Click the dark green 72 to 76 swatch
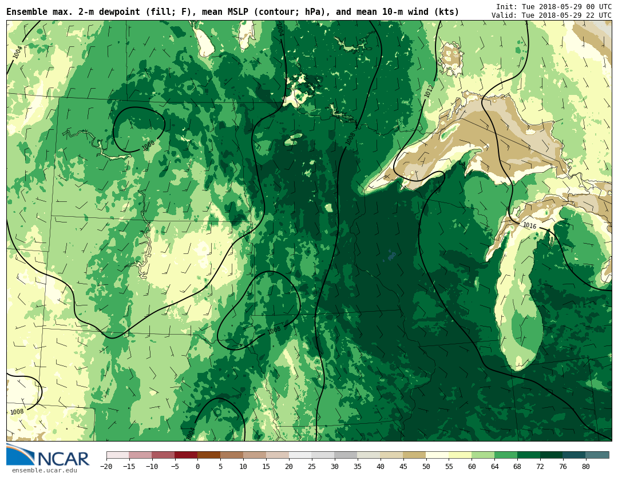The height and width of the screenshot is (477, 618). point(552,455)
